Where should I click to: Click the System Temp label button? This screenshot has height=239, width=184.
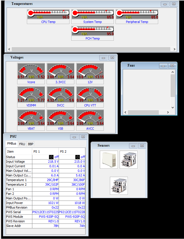(93, 22)
